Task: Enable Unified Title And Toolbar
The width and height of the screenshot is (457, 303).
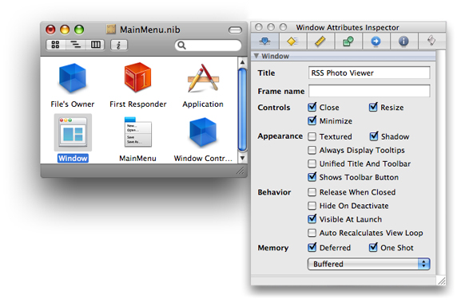Action: point(312,163)
